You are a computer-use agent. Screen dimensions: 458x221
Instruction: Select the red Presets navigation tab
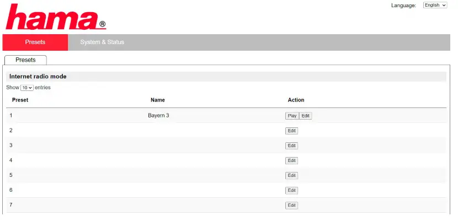[35, 42]
